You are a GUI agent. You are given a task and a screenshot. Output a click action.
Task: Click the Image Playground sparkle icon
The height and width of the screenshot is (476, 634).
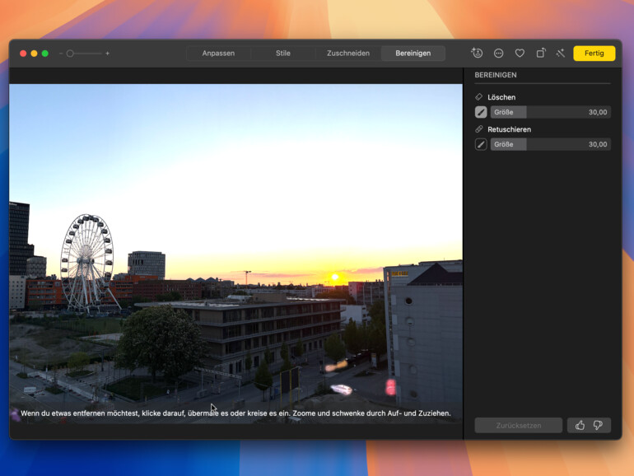pyautogui.click(x=477, y=53)
